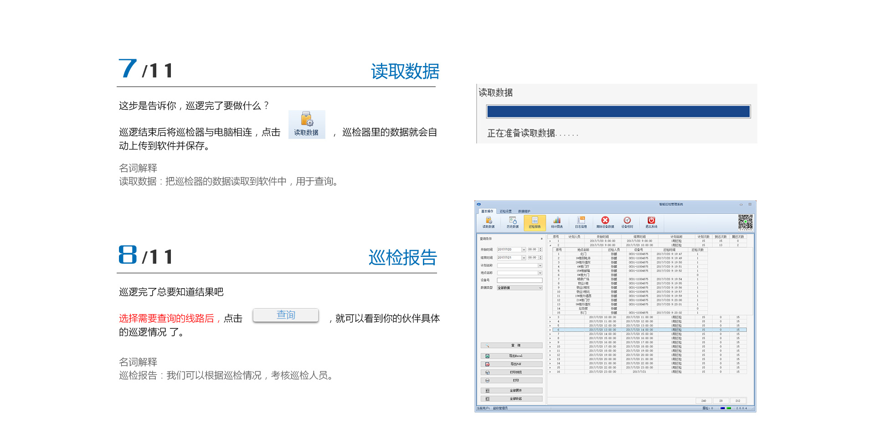
Task: Click the blue 读取数据 progress bar
Action: point(618,112)
